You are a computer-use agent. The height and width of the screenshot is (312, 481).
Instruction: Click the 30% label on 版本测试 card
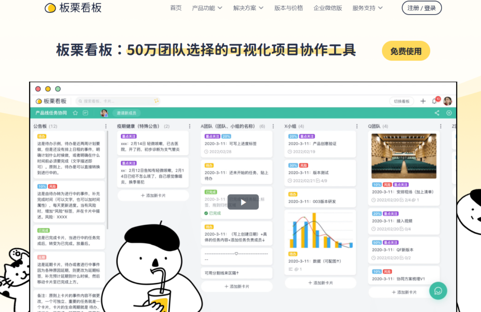point(293,165)
